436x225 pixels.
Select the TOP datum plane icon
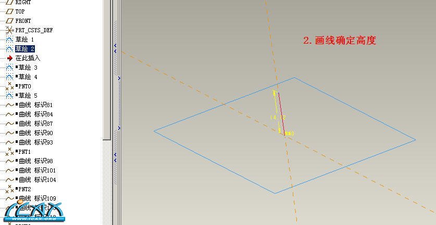pos(10,11)
